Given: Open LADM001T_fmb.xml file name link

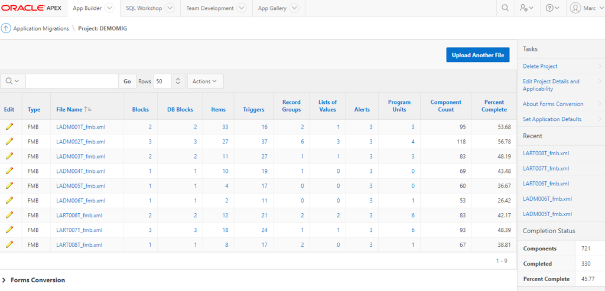Looking at the screenshot, I should pos(80,127).
